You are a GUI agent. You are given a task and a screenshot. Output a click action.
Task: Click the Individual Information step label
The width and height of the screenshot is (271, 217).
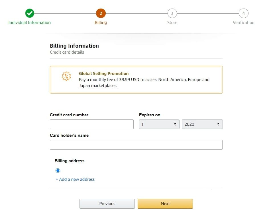29,22
